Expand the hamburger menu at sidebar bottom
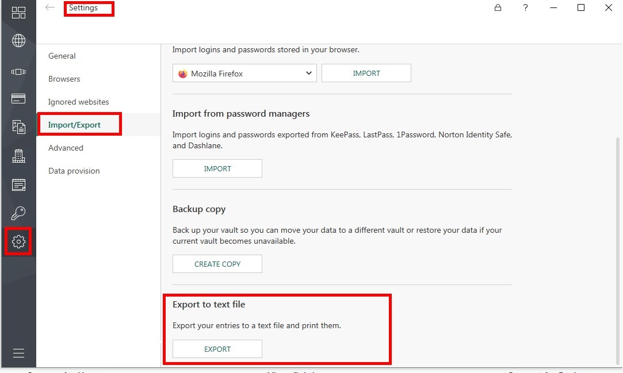Screen dimensions: 623x373 click(x=18, y=353)
